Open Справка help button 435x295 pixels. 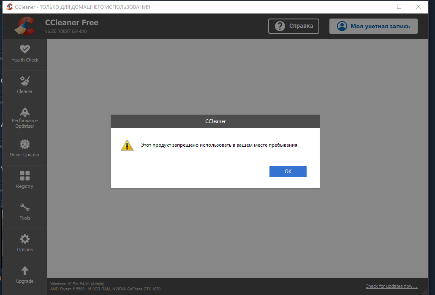pos(294,26)
